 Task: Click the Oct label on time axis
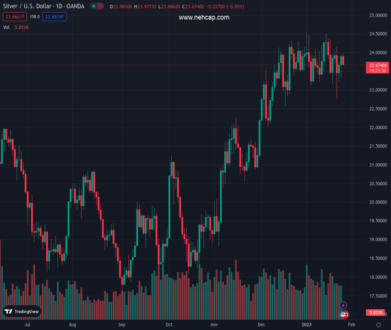(170, 325)
